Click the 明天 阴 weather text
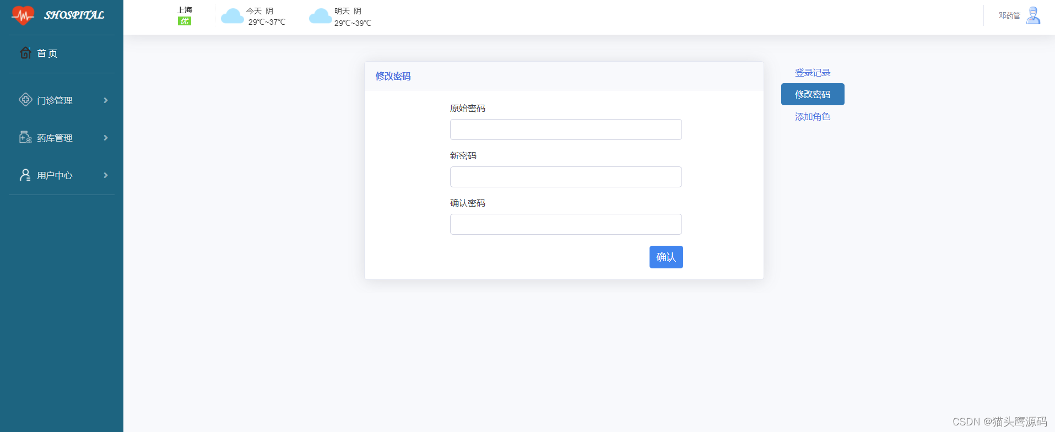This screenshot has height=432, width=1055. click(x=348, y=11)
